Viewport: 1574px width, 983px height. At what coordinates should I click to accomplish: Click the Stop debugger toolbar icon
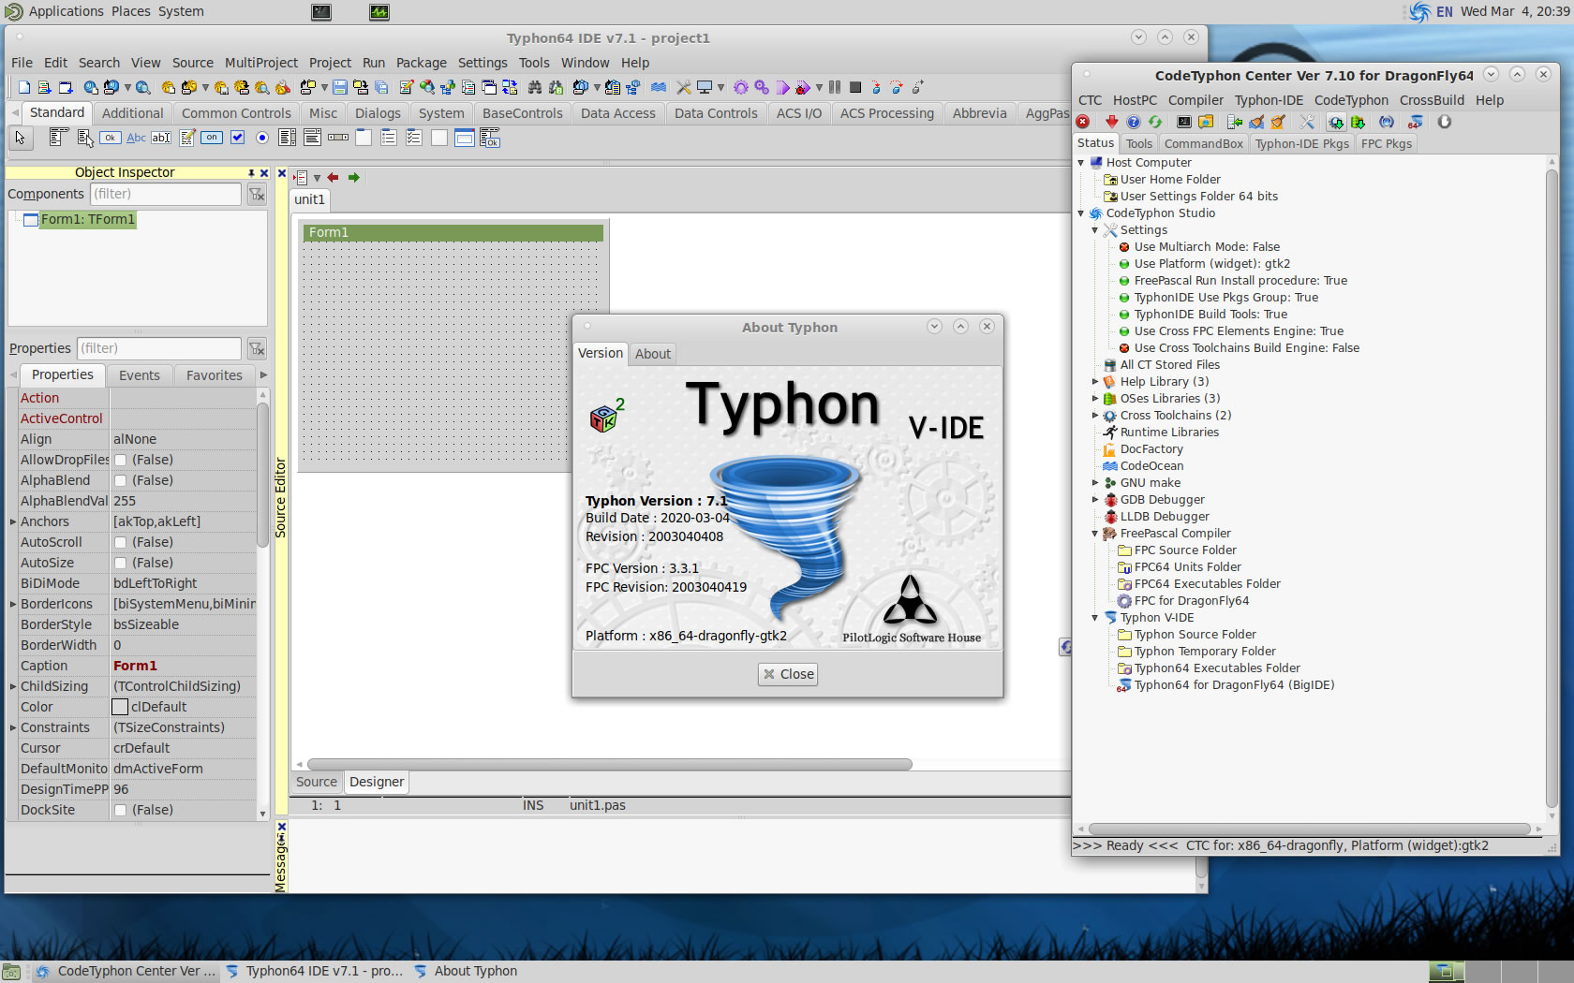[855, 87]
